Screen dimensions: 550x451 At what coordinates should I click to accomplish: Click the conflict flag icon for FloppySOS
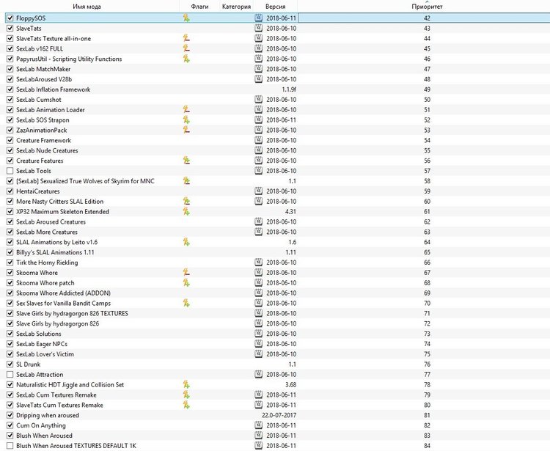186,18
